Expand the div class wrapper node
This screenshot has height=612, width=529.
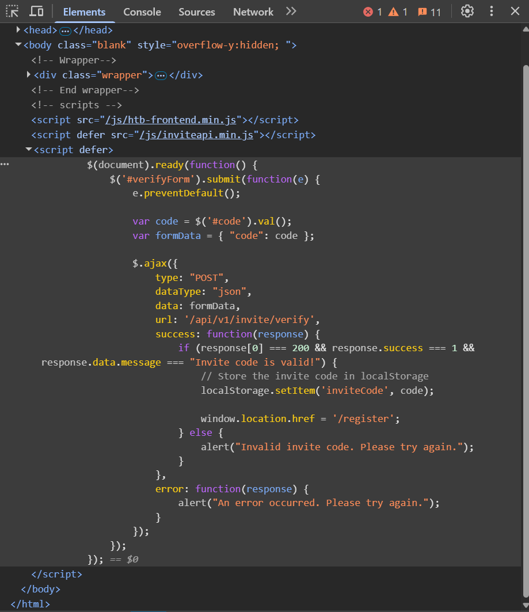(x=28, y=74)
